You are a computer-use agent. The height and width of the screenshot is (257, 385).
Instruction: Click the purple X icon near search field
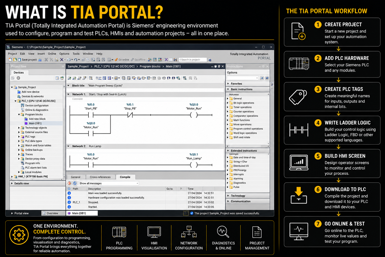pyautogui.click(x=166, y=60)
